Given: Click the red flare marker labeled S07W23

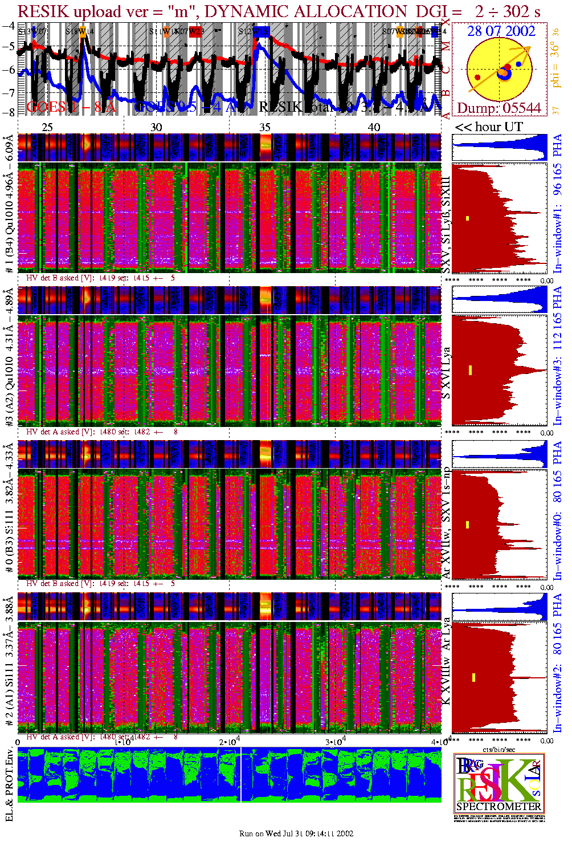Looking at the screenshot, I should pos(195,32).
